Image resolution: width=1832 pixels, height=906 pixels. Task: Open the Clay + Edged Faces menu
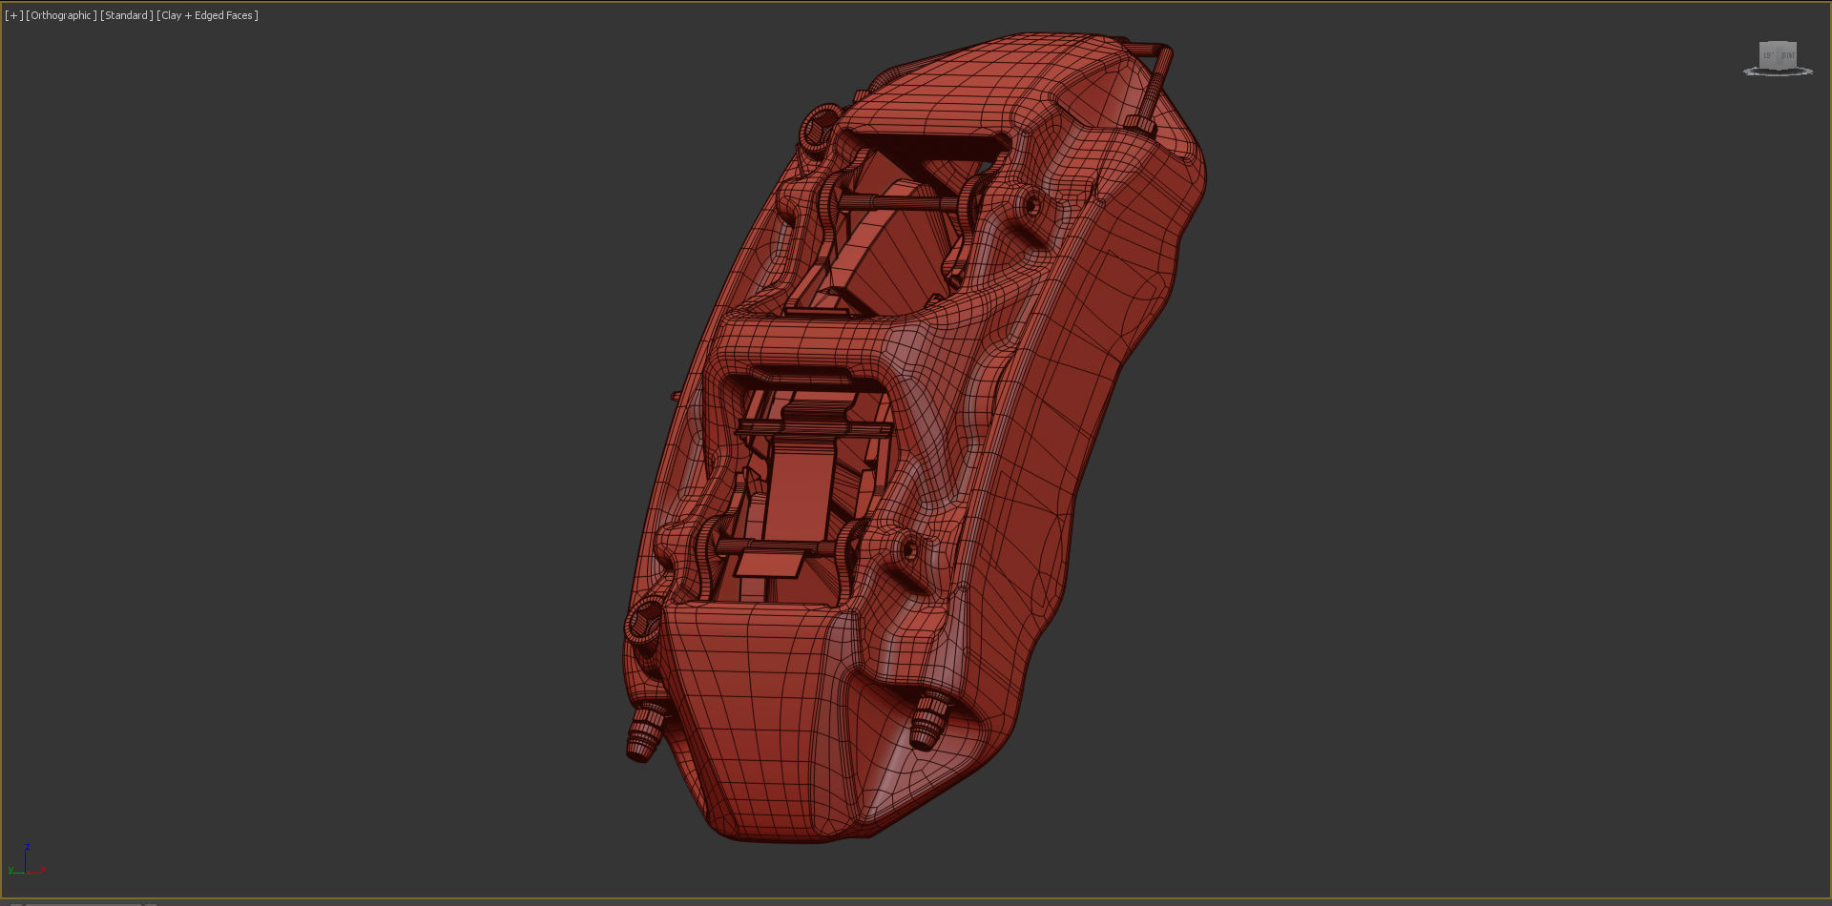coord(207,15)
